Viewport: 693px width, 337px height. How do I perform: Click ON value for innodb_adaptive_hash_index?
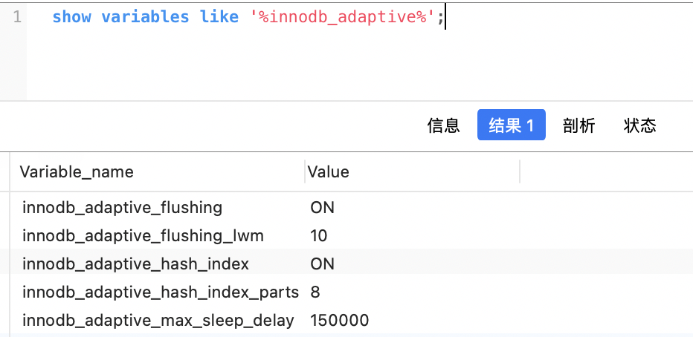322,264
